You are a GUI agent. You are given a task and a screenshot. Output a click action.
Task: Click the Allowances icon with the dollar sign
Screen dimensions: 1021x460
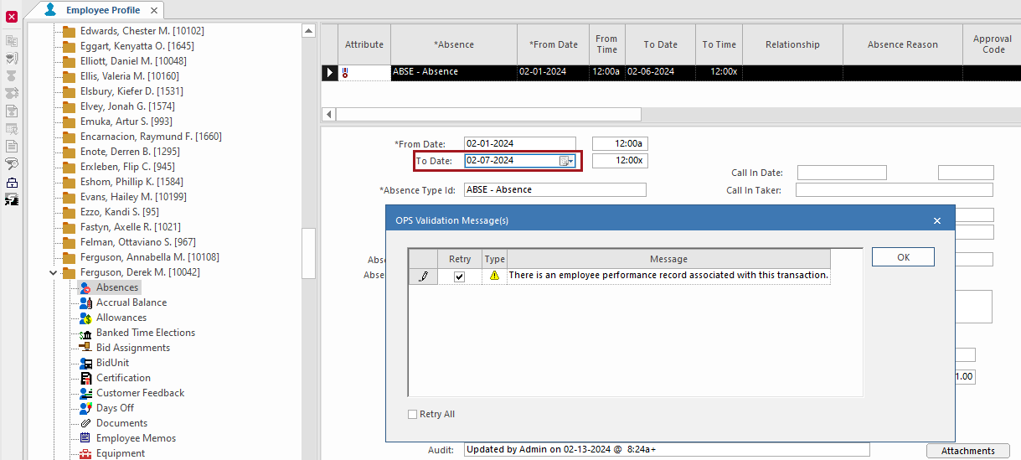coord(85,318)
